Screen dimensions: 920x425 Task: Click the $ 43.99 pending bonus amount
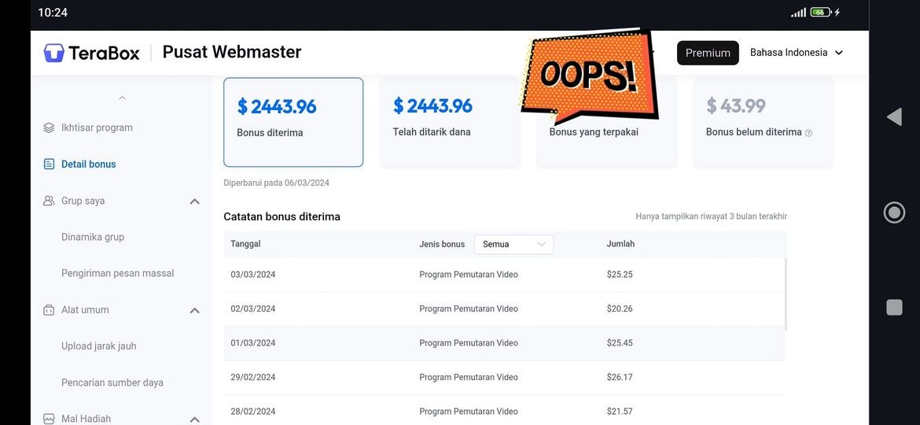(x=736, y=105)
